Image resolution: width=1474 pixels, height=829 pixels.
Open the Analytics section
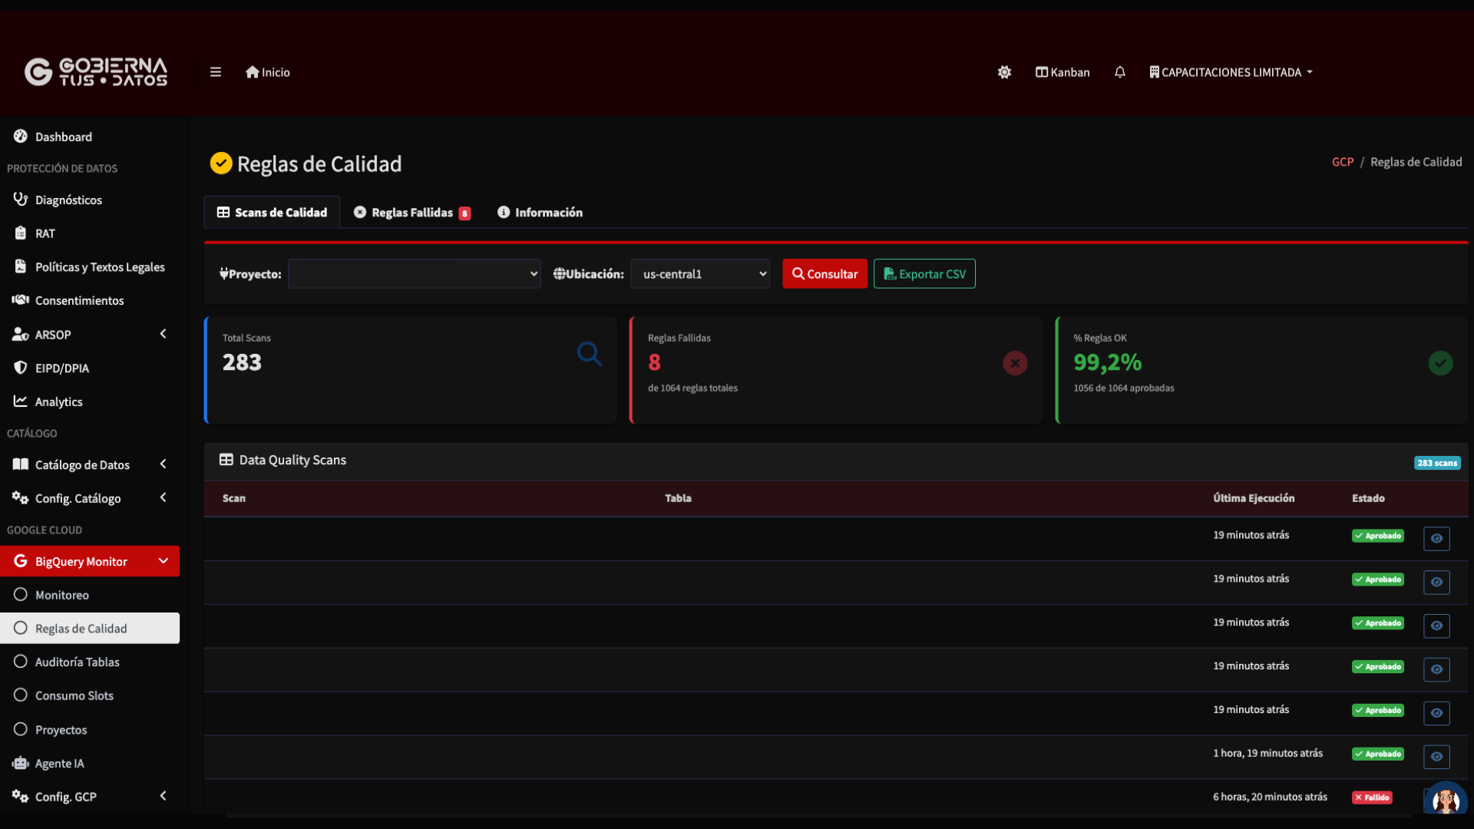[x=59, y=401]
